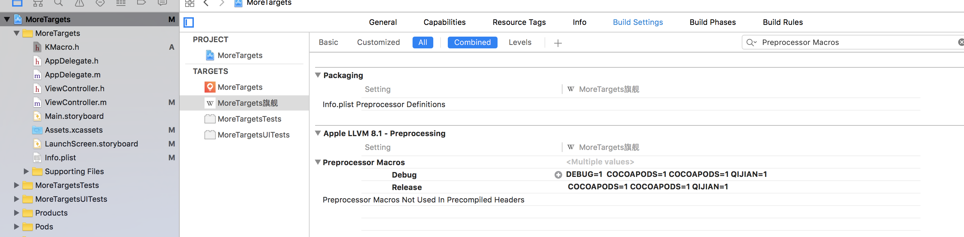Viewport: 964px width, 237px height.
Task: Open search options magnifier dropdown
Action: coord(751,43)
